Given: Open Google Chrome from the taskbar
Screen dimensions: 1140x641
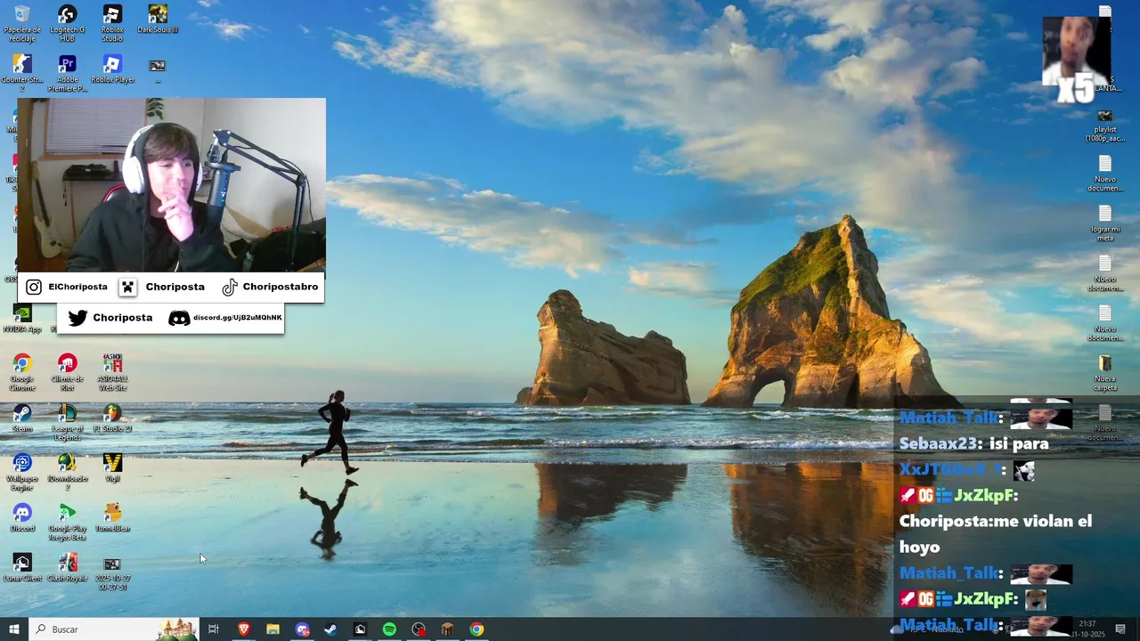Looking at the screenshot, I should pos(476,629).
